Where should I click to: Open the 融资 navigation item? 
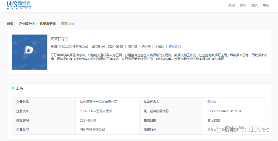[x=254, y=5]
